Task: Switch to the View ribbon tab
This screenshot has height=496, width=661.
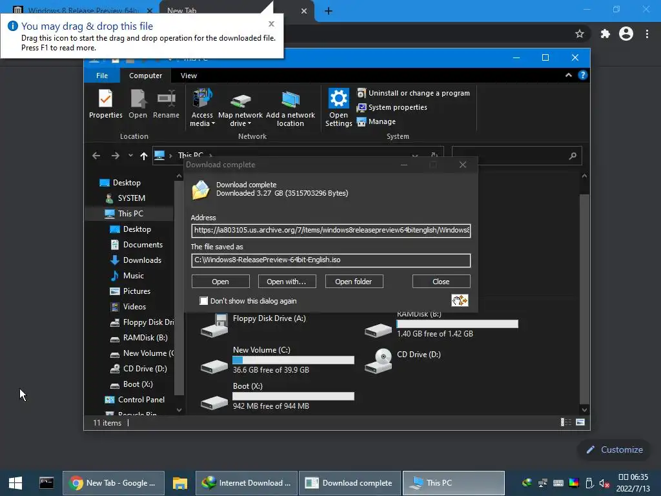Action: click(188, 76)
